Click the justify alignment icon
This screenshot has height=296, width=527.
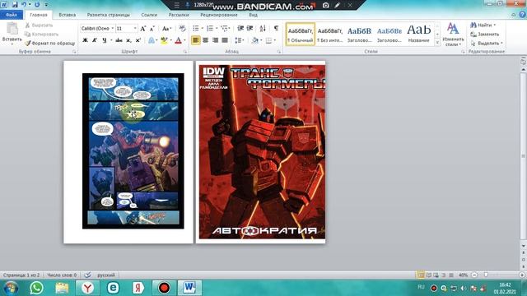tap(225, 40)
